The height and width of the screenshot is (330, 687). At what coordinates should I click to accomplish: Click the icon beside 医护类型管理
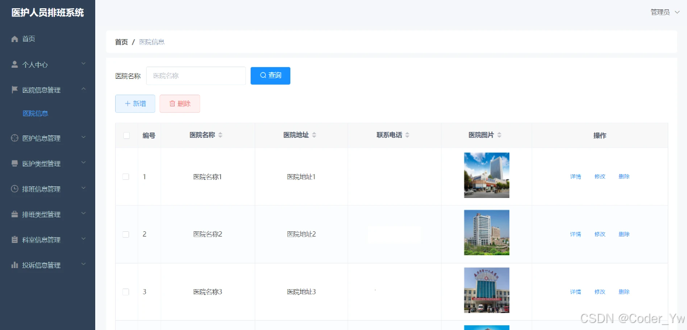tap(15, 164)
